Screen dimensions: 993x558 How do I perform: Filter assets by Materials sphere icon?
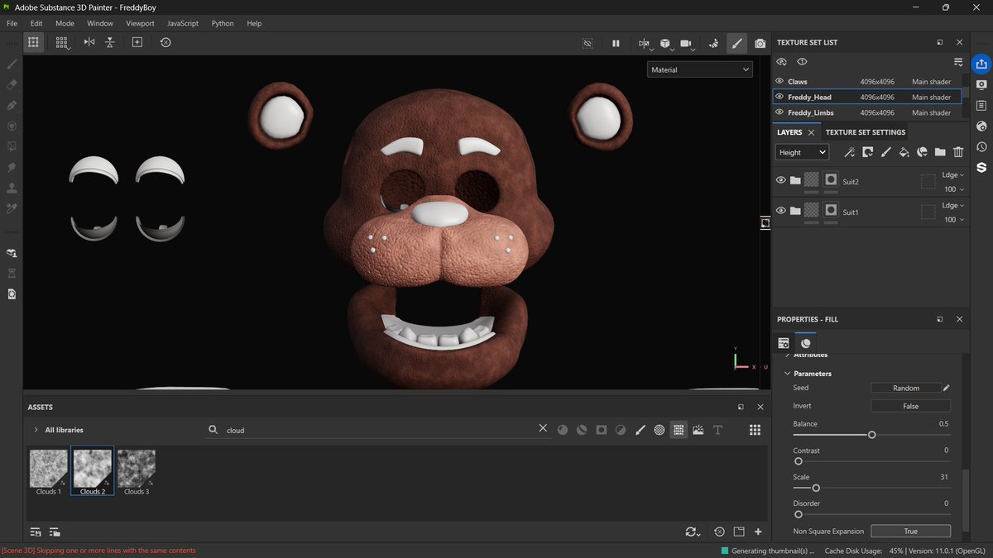coord(563,430)
